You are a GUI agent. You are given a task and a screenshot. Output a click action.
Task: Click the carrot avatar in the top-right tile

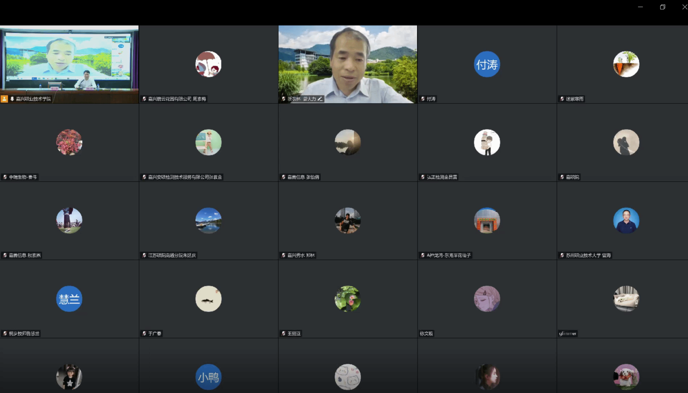pyautogui.click(x=626, y=64)
